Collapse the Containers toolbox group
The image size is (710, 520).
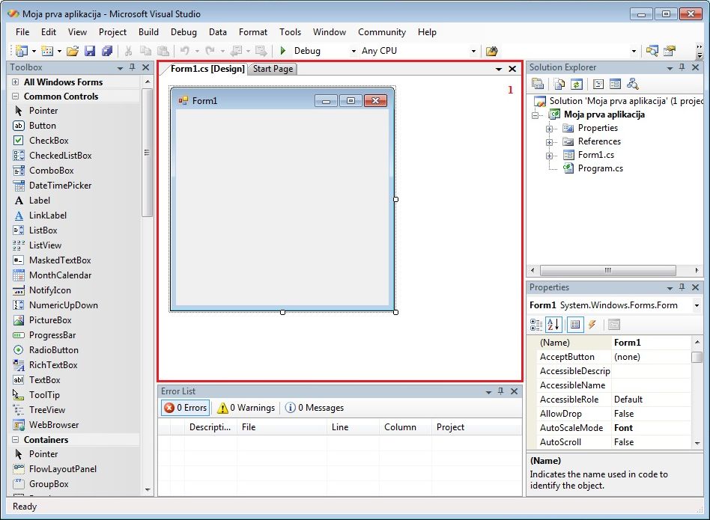pyautogui.click(x=16, y=439)
